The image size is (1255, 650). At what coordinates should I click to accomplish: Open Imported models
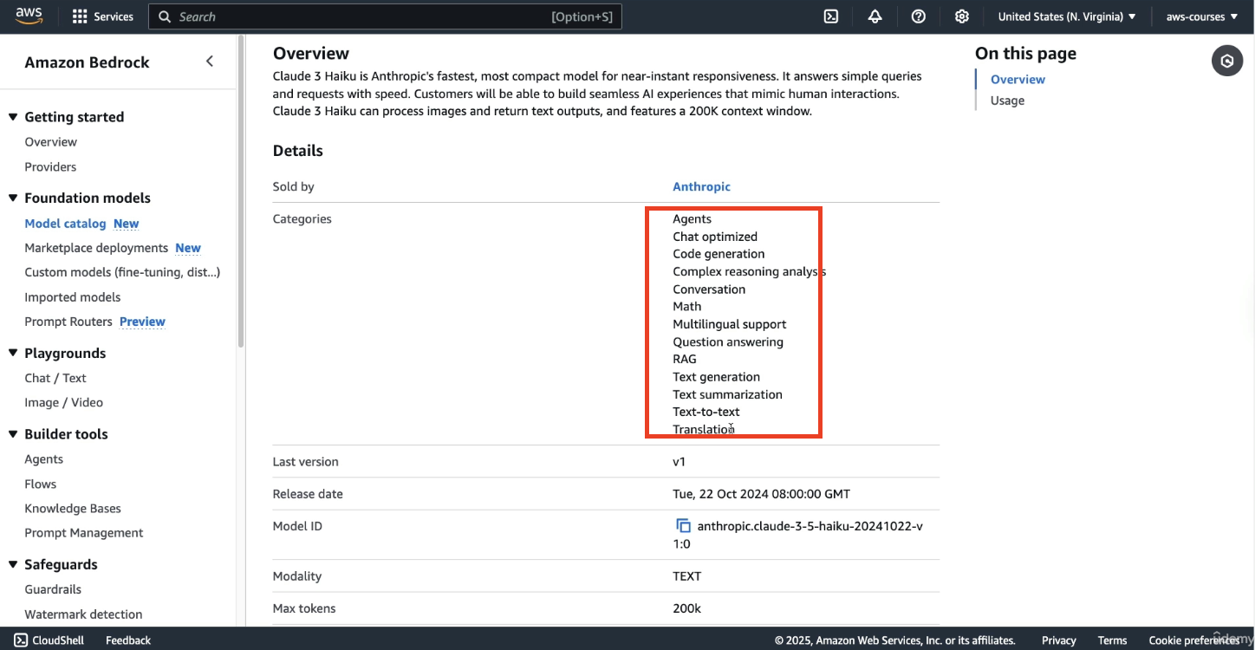73,297
